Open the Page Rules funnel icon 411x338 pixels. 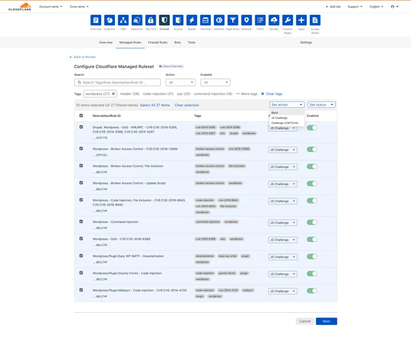pyautogui.click(x=233, y=20)
